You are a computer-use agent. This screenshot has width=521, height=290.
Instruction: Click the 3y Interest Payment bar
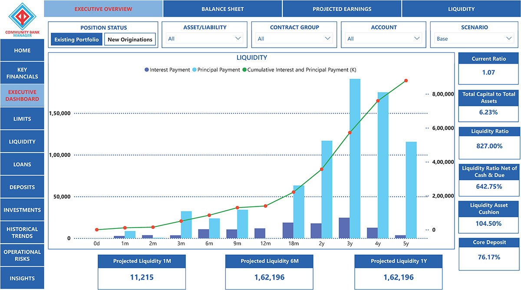[344, 228]
